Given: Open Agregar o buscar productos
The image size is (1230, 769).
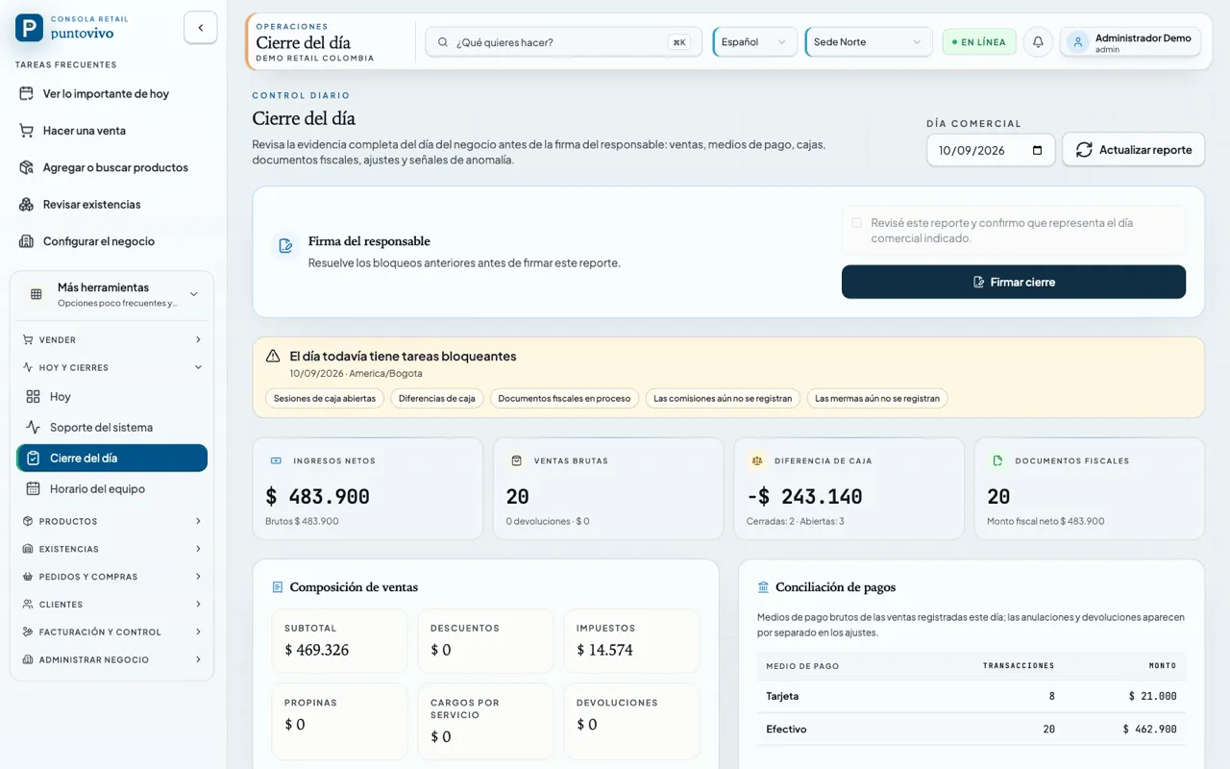Looking at the screenshot, I should [x=113, y=167].
